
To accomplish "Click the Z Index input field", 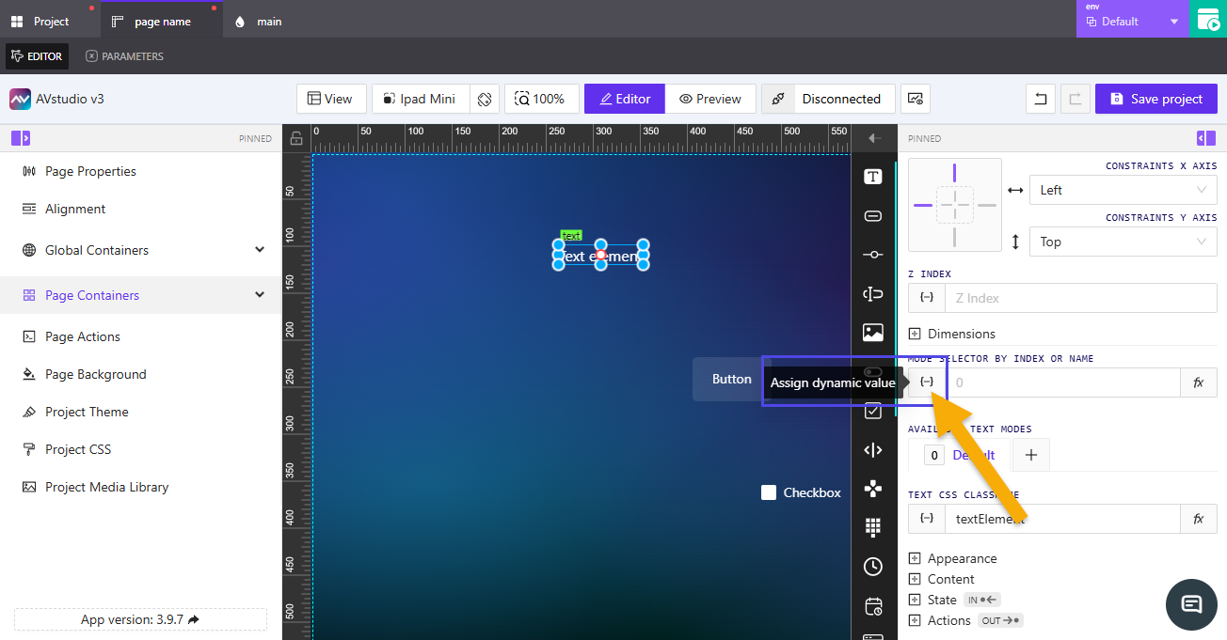I will 1080,298.
